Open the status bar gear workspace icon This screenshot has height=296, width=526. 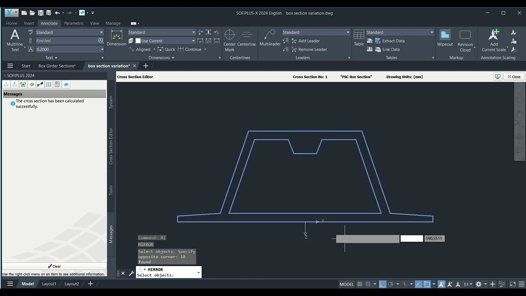478,284
